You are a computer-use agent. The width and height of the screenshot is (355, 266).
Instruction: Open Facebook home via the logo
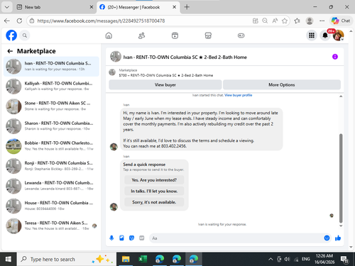coord(11,35)
